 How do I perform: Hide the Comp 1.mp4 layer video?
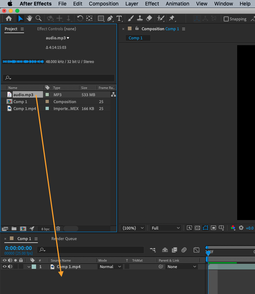[x=5, y=267]
